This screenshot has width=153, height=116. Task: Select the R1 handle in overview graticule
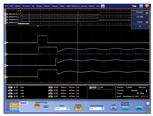click(5, 14)
